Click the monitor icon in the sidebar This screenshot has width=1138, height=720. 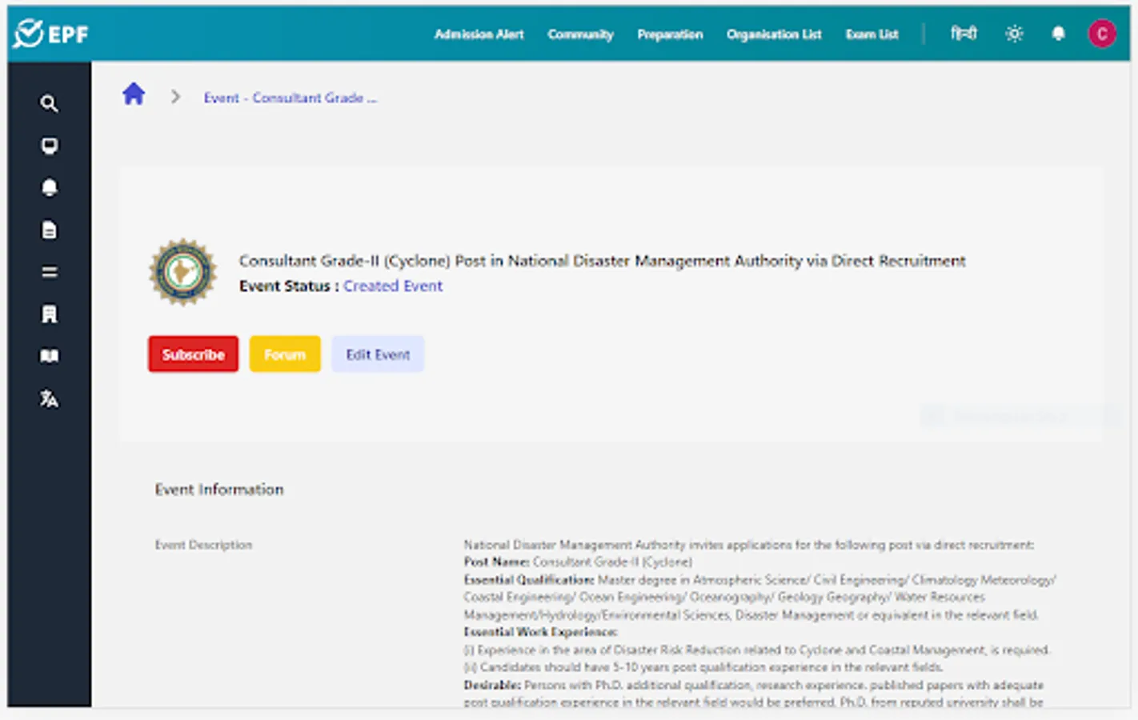click(49, 146)
